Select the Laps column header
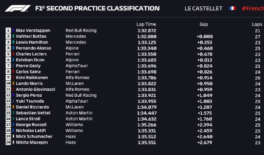The width and height of the screenshot is (264, 155). (257, 24)
